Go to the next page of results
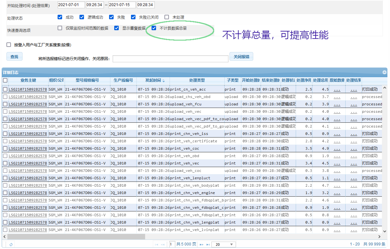 202,245
